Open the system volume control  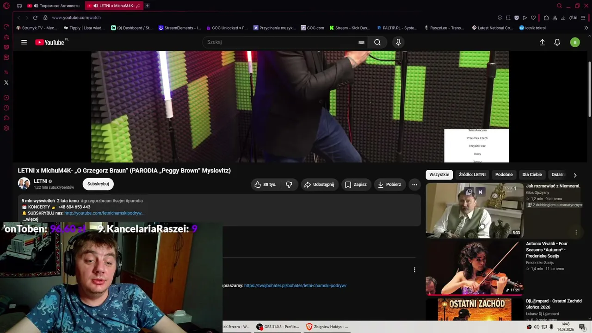pos(536,327)
